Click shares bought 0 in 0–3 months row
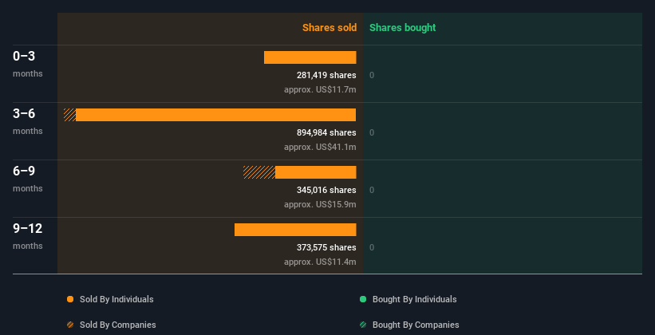655x335 pixels. 372,76
